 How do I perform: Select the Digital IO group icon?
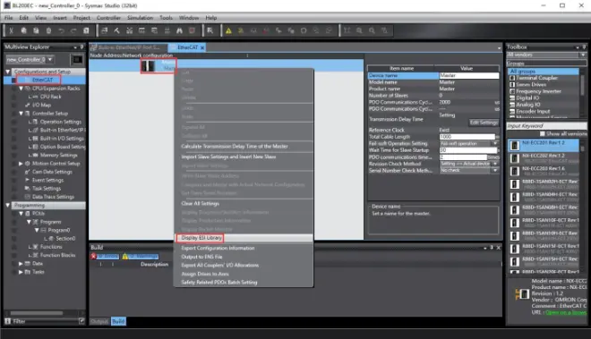[x=512, y=97]
